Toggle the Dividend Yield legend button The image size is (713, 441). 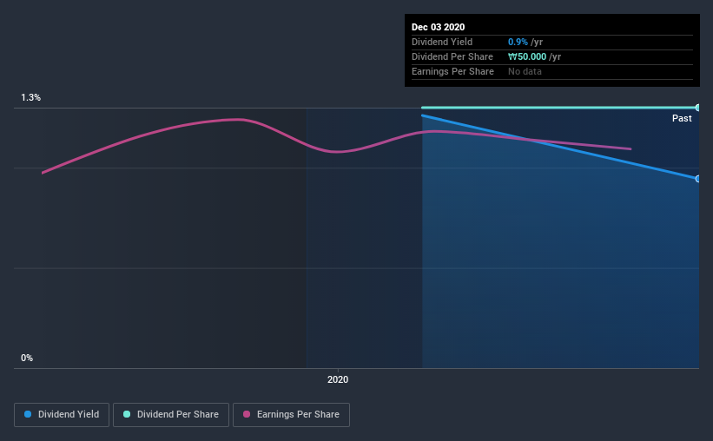pos(62,415)
